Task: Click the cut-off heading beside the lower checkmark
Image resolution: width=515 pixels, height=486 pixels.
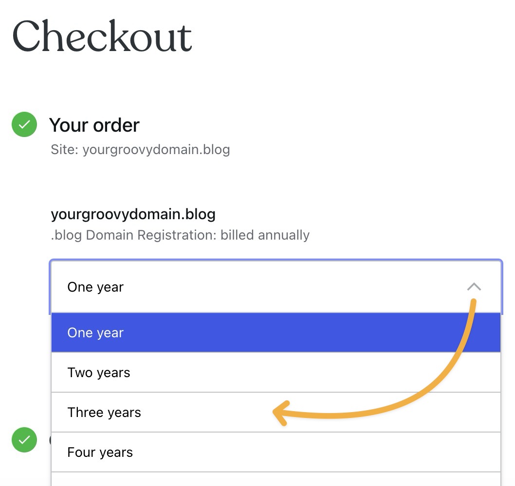Action: [x=50, y=440]
